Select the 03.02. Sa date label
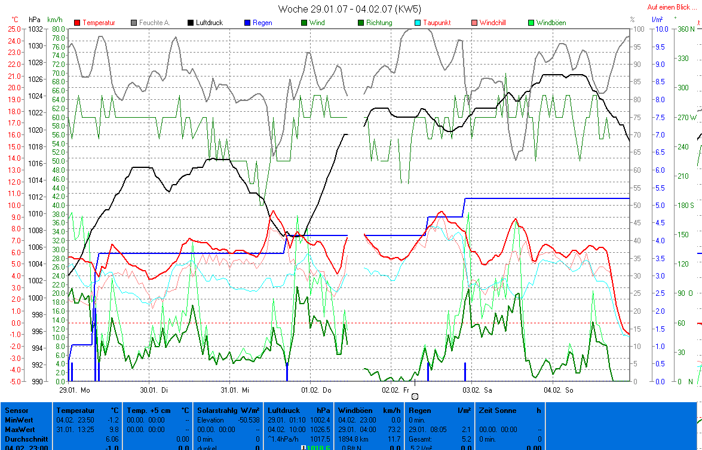Image resolution: width=702 pixels, height=450 pixels. point(479,390)
